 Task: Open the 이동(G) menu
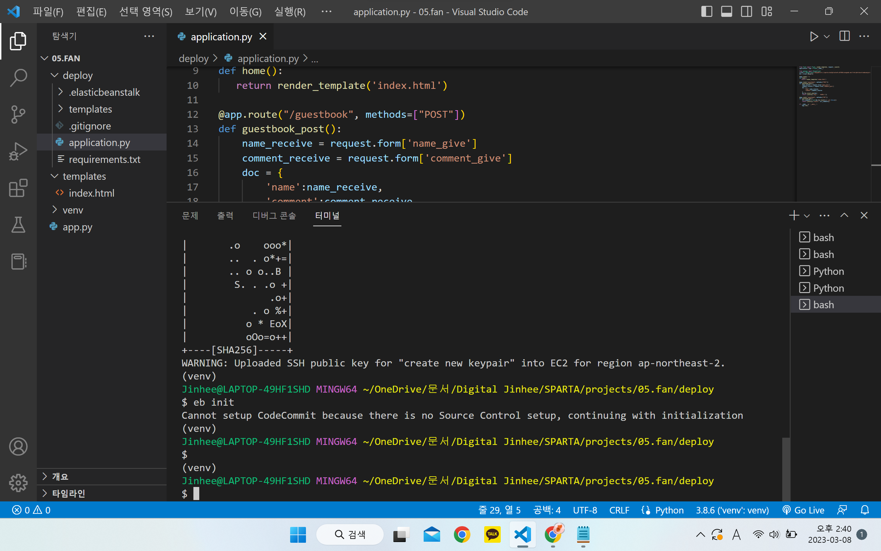point(245,12)
